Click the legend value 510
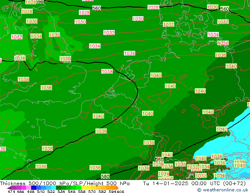250x193 pixels. pyautogui.click(x=41, y=191)
